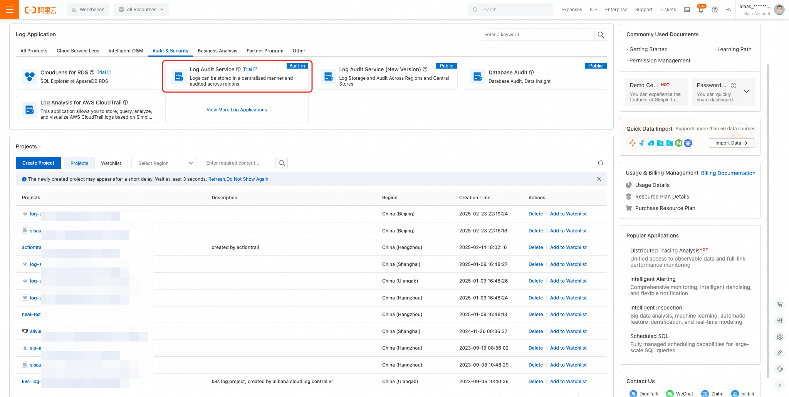Click the bilibili contact icon

click(x=735, y=394)
